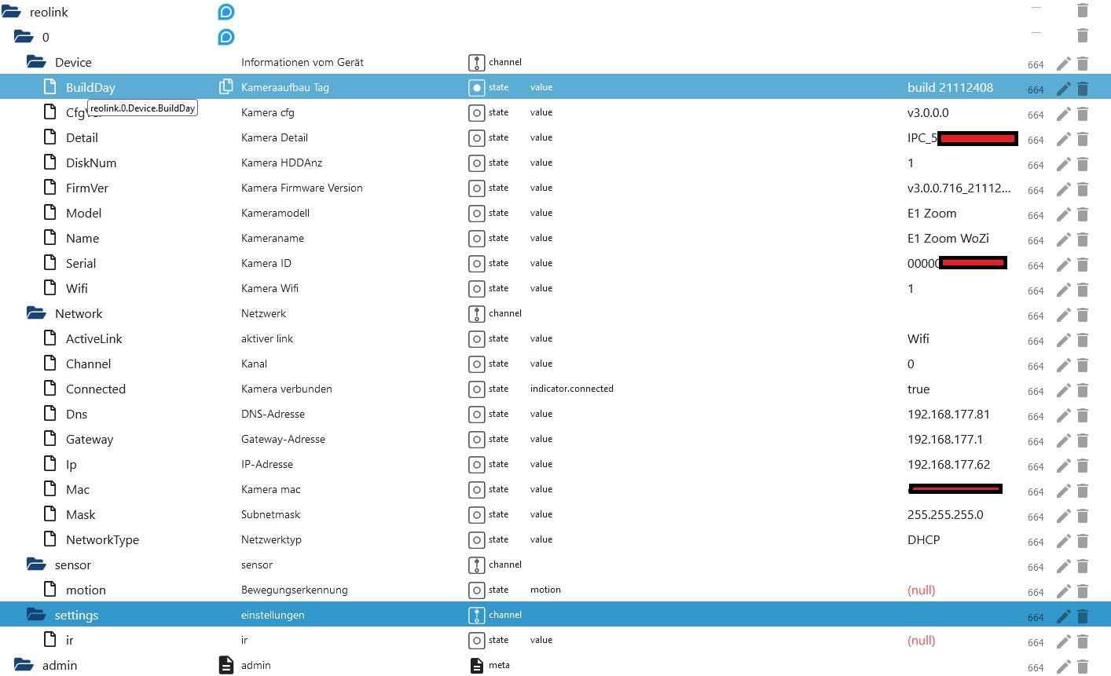Select the Model tree item
1111x676 pixels.
(83, 213)
